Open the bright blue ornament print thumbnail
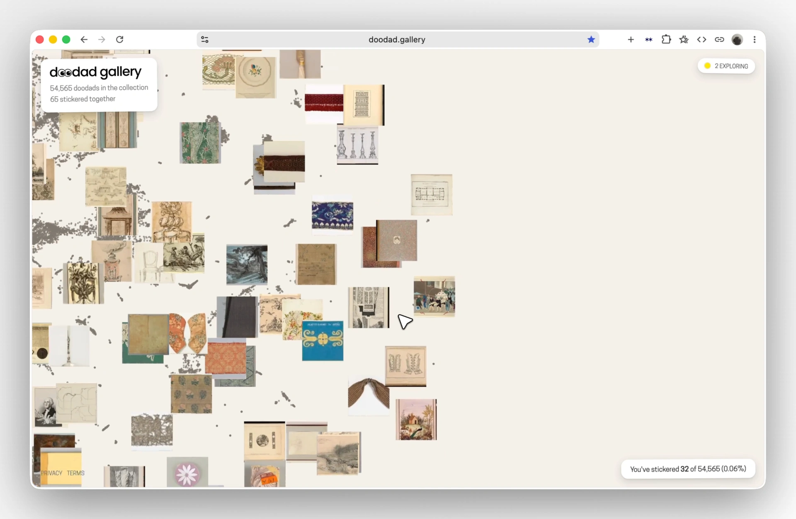 tap(323, 340)
